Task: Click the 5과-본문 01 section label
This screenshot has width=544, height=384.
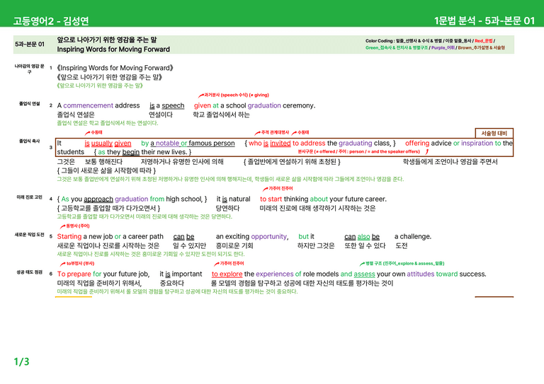Action: tap(30, 45)
